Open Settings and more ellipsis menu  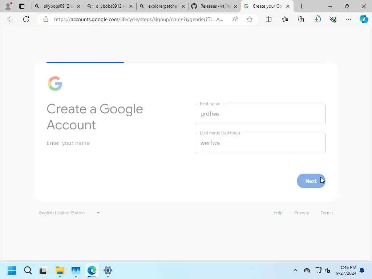348,19
